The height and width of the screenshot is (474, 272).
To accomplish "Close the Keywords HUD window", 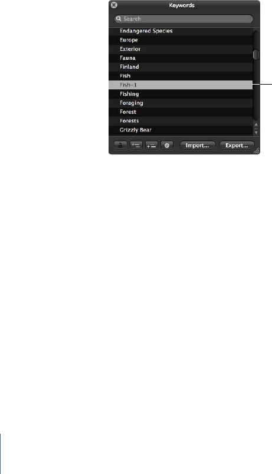I will tap(114, 5).
